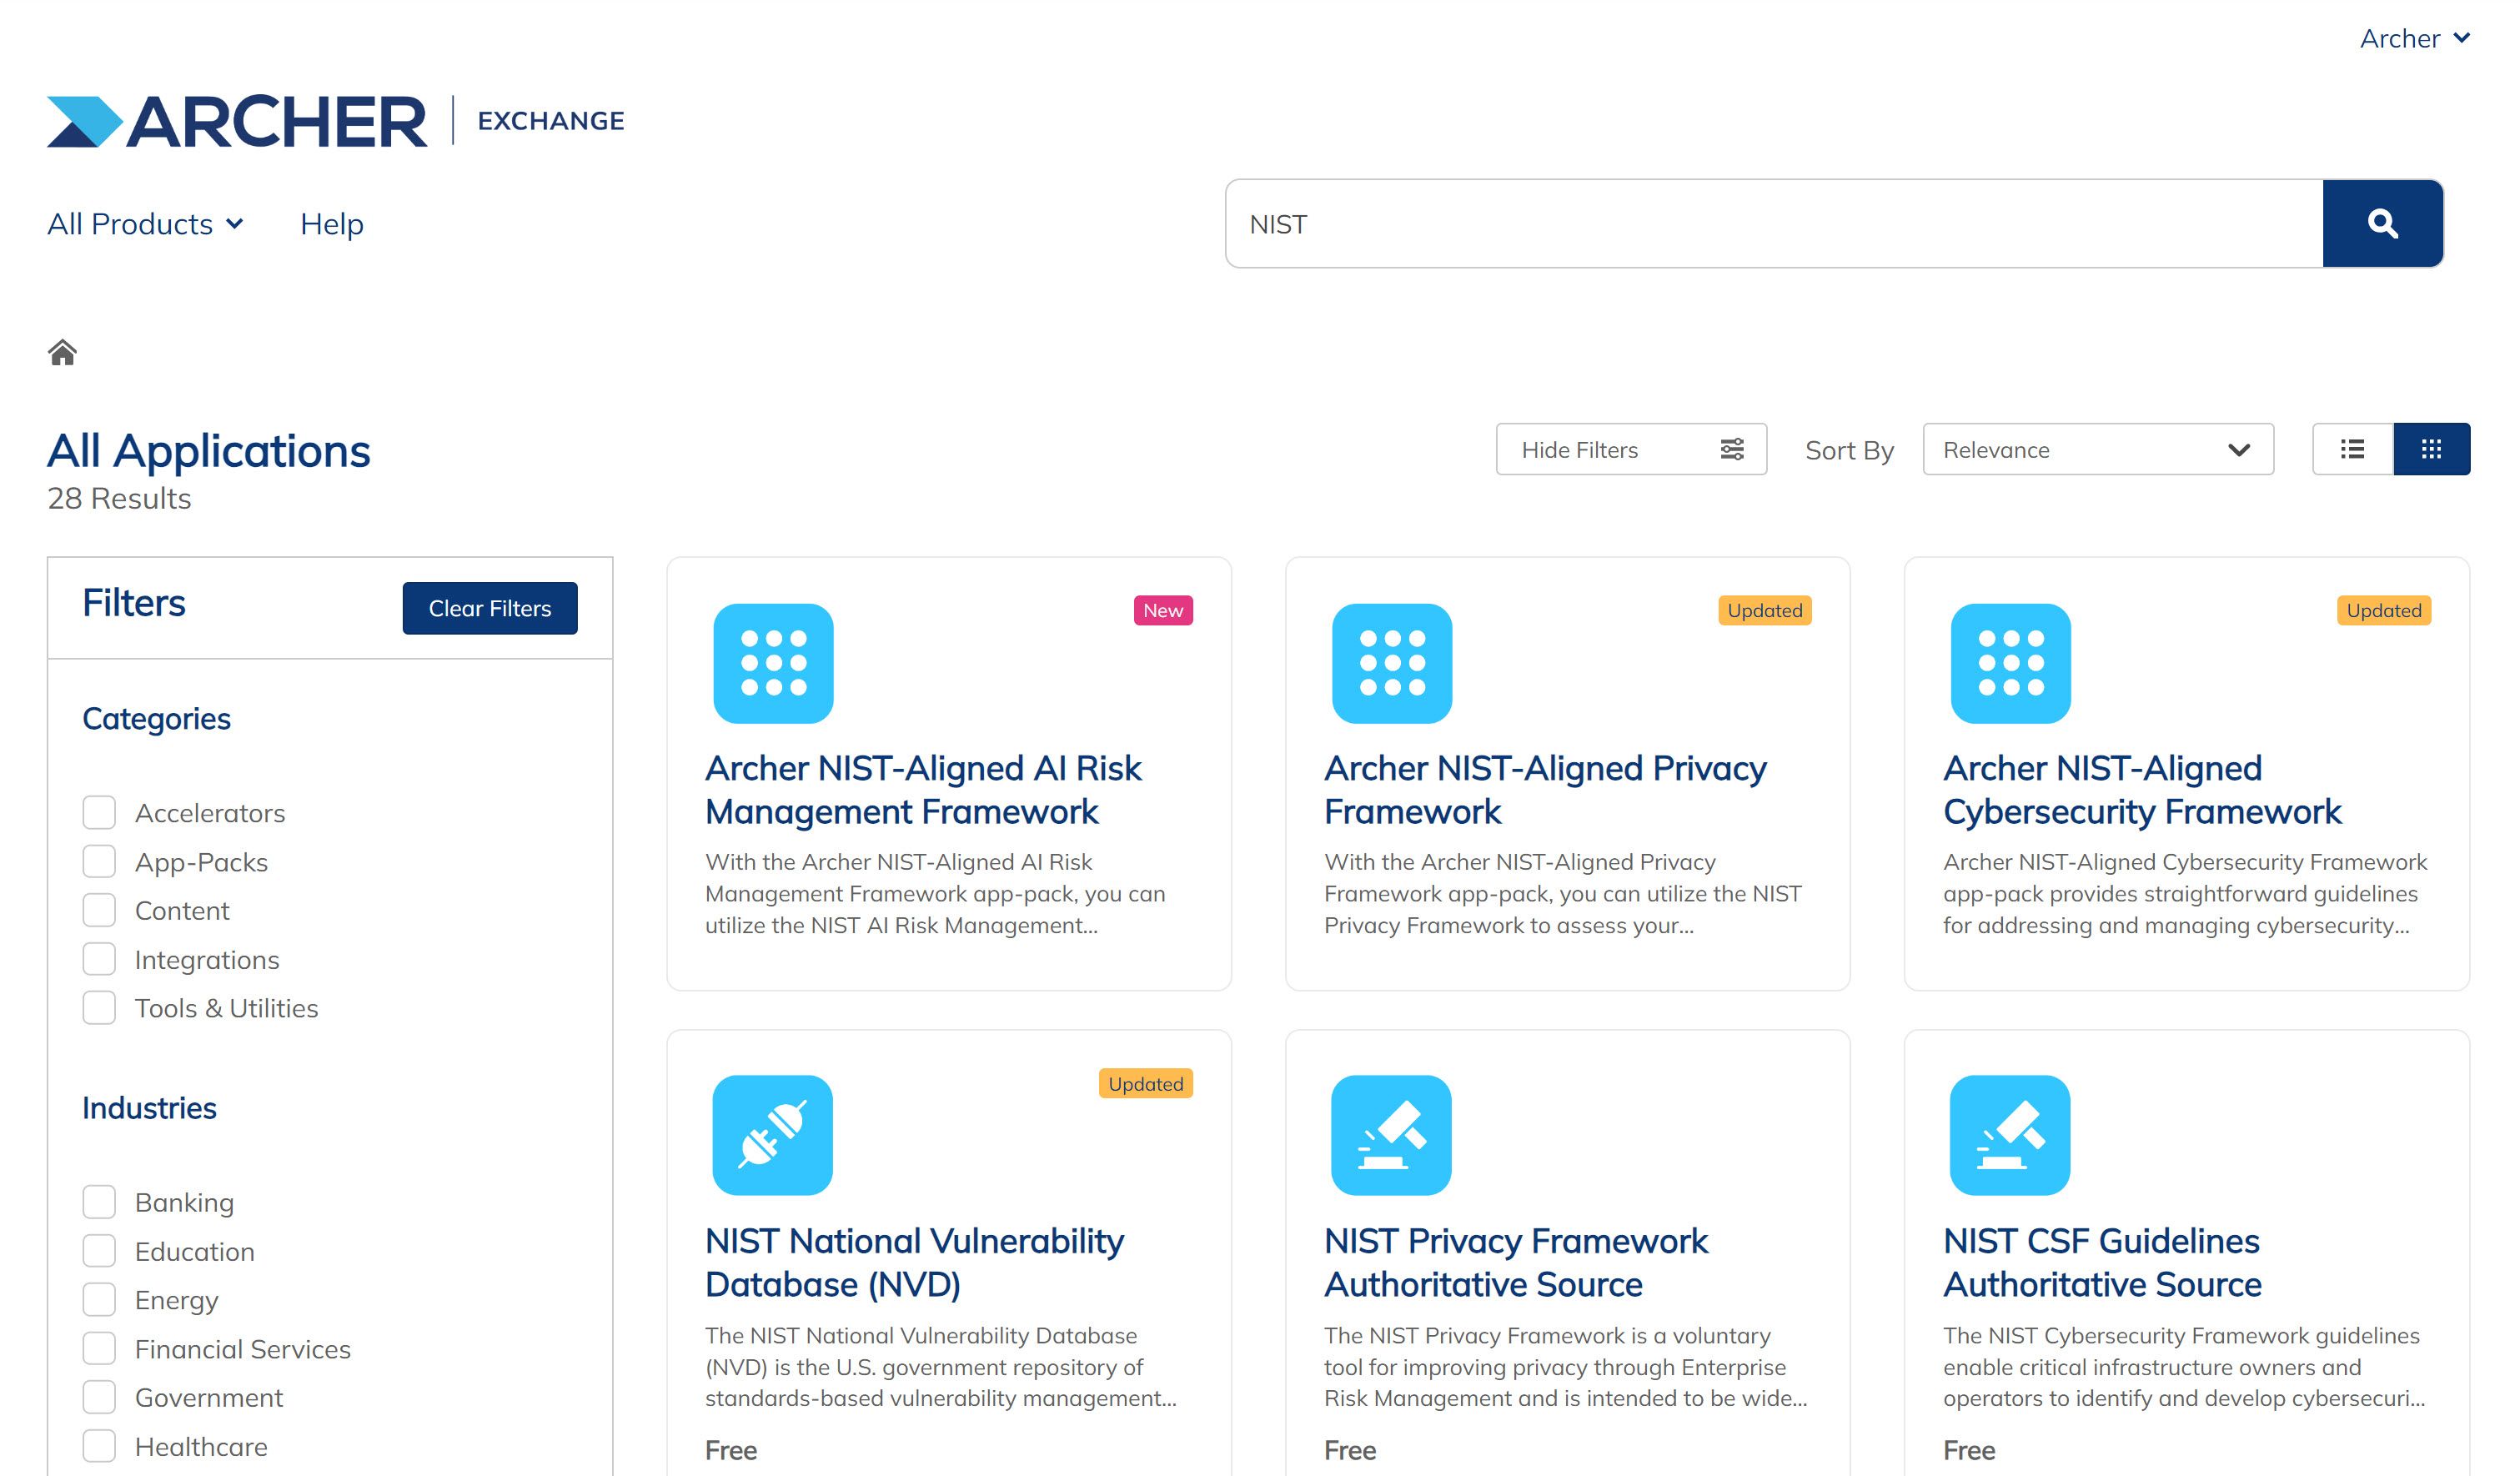Expand the All Products menu
Screen dimensions: 2520x1476
point(145,223)
